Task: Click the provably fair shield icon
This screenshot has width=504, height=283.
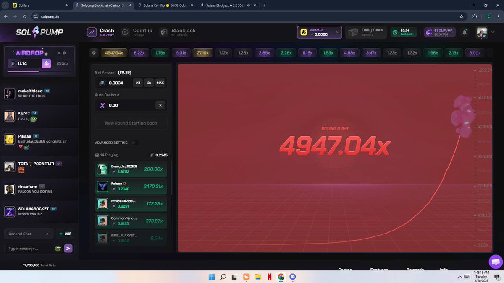Action: [94, 53]
